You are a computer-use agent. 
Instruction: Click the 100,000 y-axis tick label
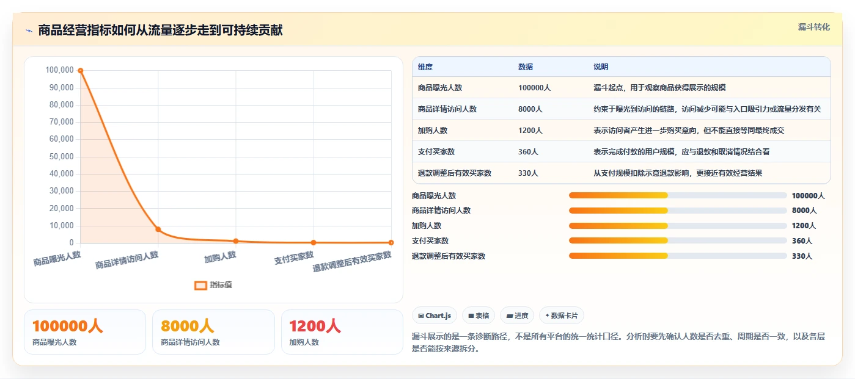(x=59, y=70)
